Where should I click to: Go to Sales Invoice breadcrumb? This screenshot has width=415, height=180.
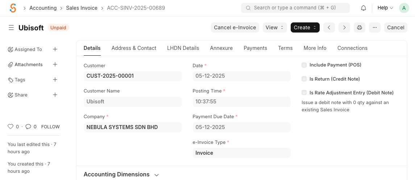pos(82,8)
